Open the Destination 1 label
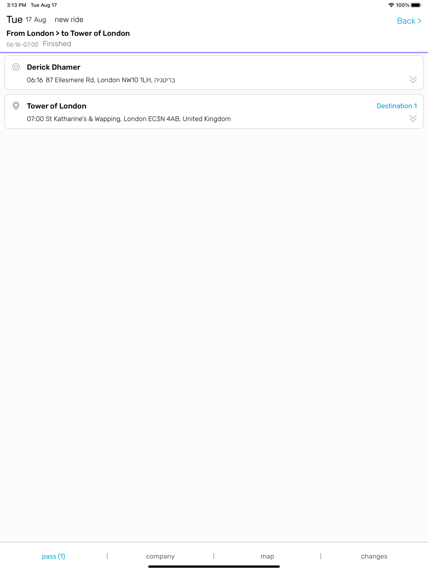This screenshot has width=428, height=571. [397, 106]
